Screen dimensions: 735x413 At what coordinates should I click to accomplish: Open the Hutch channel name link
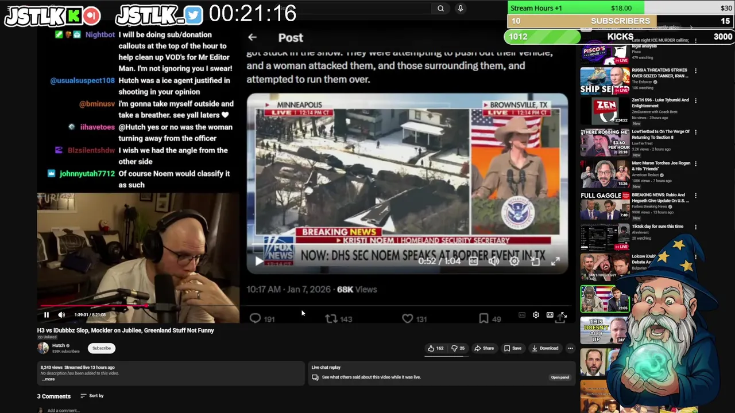pyautogui.click(x=59, y=345)
